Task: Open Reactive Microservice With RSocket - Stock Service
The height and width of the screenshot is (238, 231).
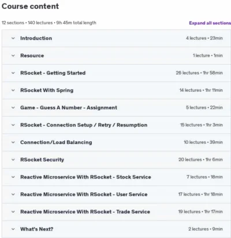Action: click(85, 177)
